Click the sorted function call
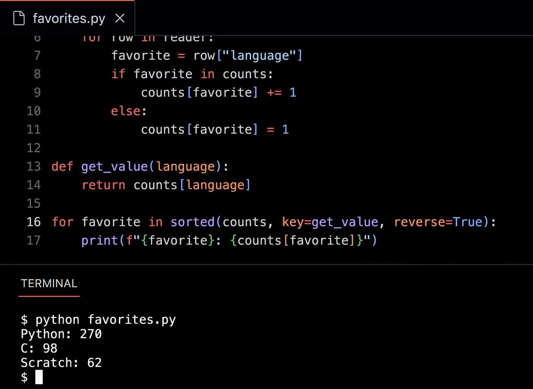 192,222
